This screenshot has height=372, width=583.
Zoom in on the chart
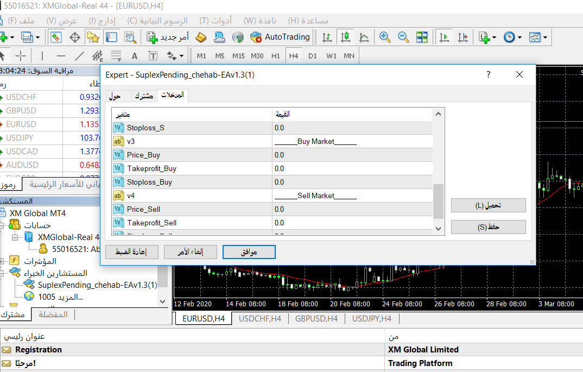coord(385,37)
